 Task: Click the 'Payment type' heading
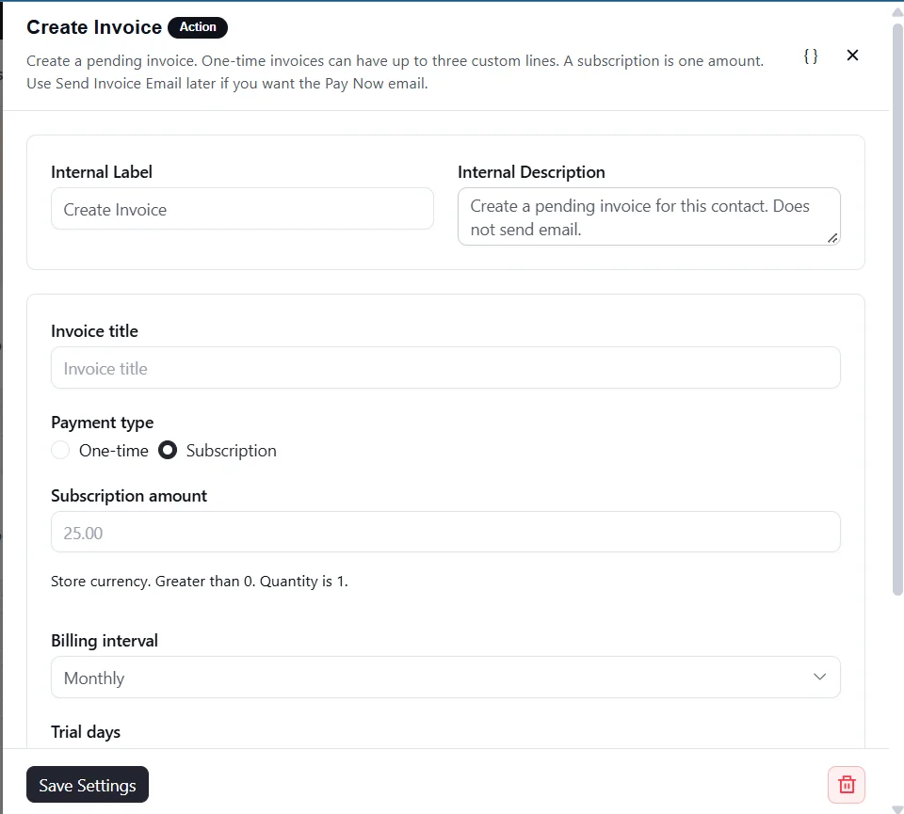coord(102,423)
